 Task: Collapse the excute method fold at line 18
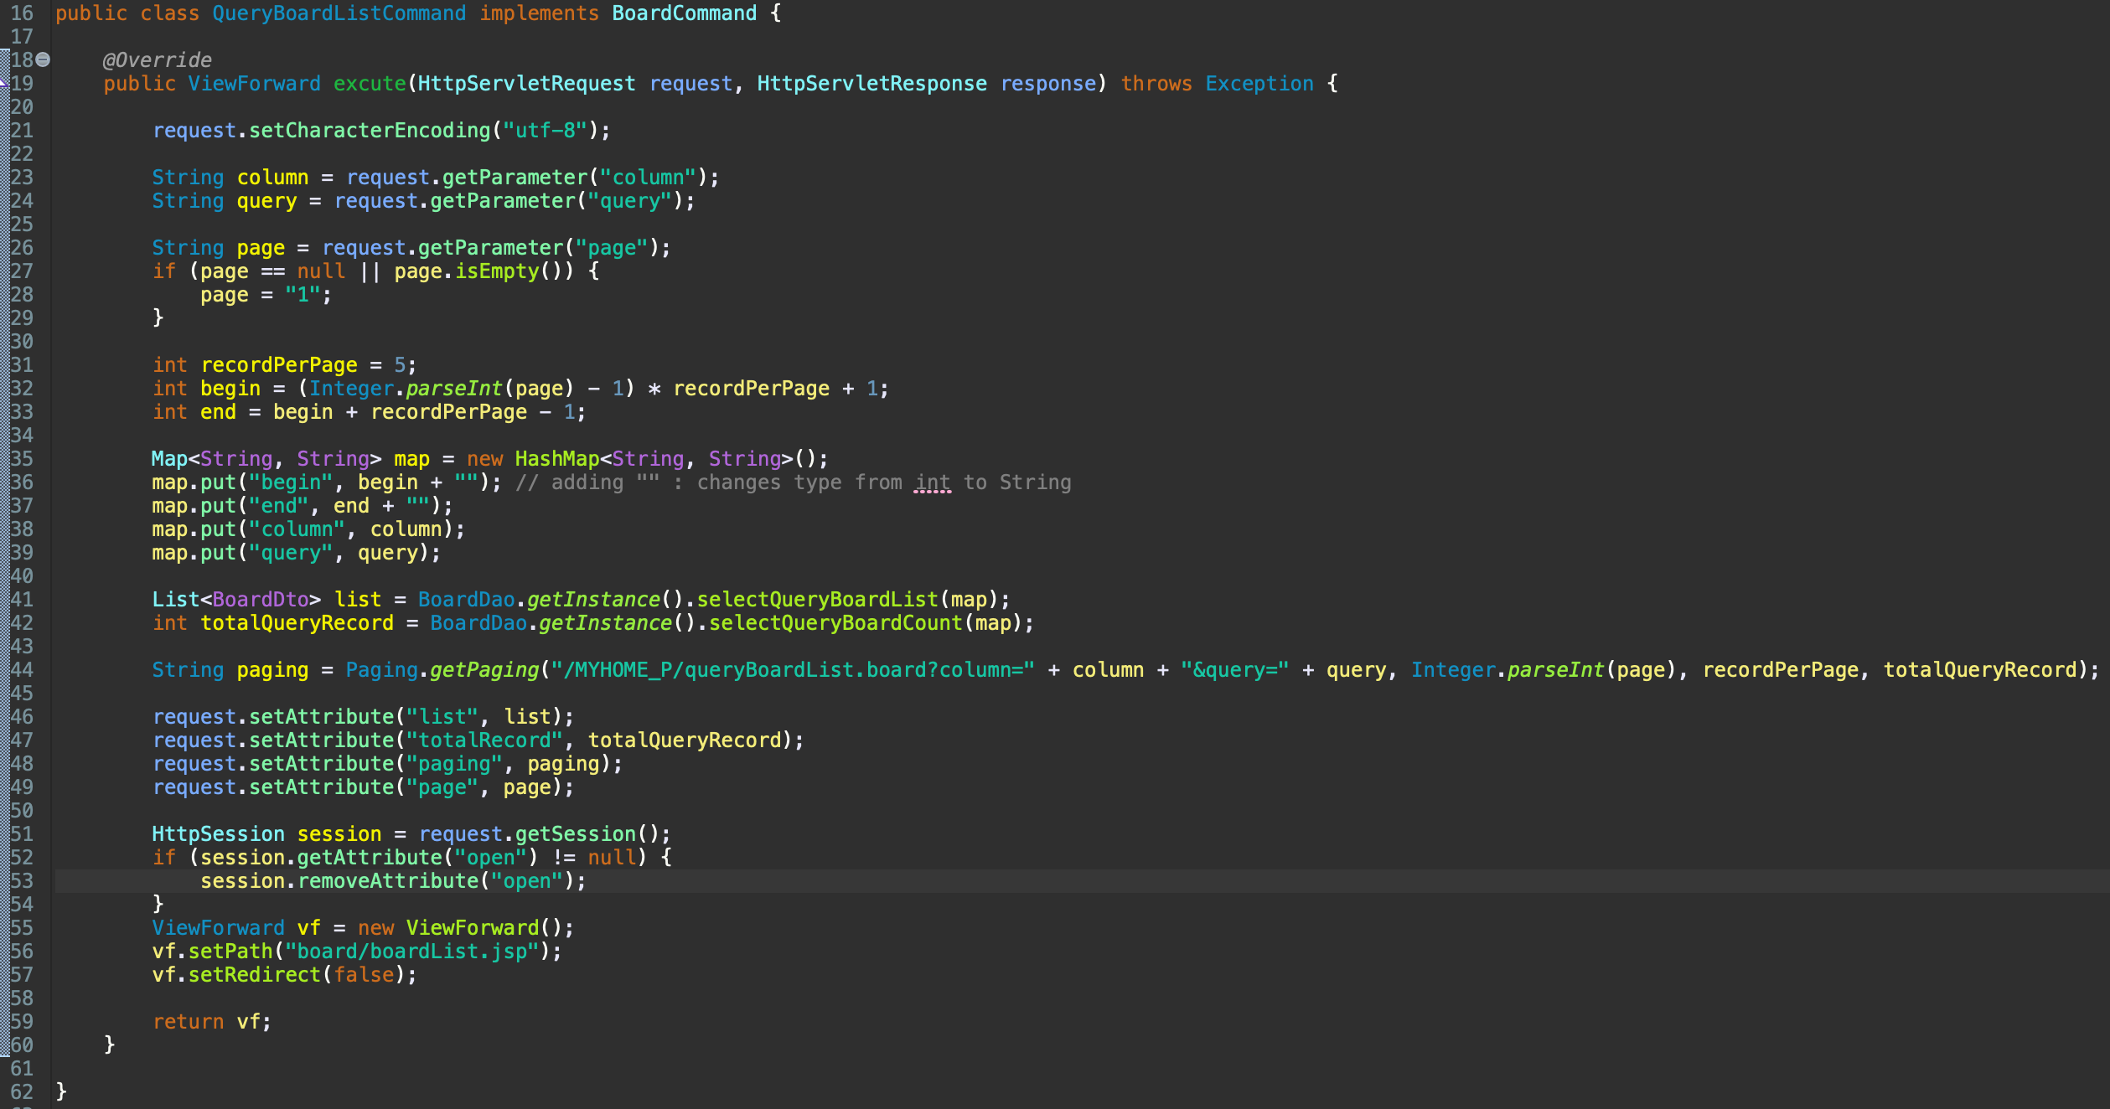[43, 59]
